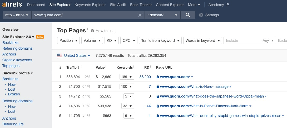Open the Planet-Fitnesss-lunk-alarm page URL
Viewport: 287px width, 128px height.
coord(204,106)
